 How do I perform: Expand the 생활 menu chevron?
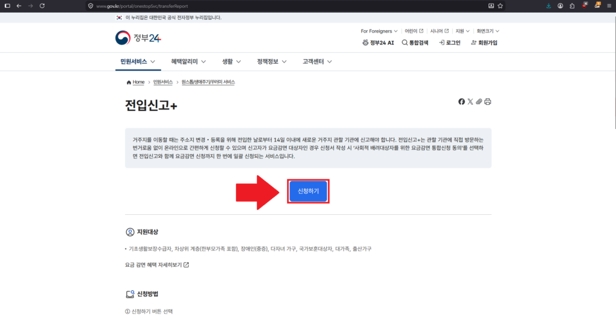(238, 62)
